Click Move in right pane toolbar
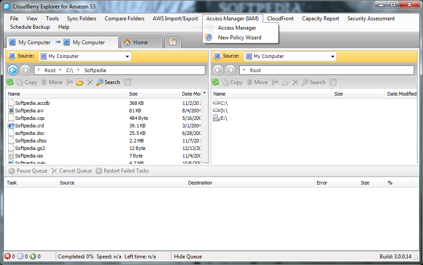 pos(257,82)
